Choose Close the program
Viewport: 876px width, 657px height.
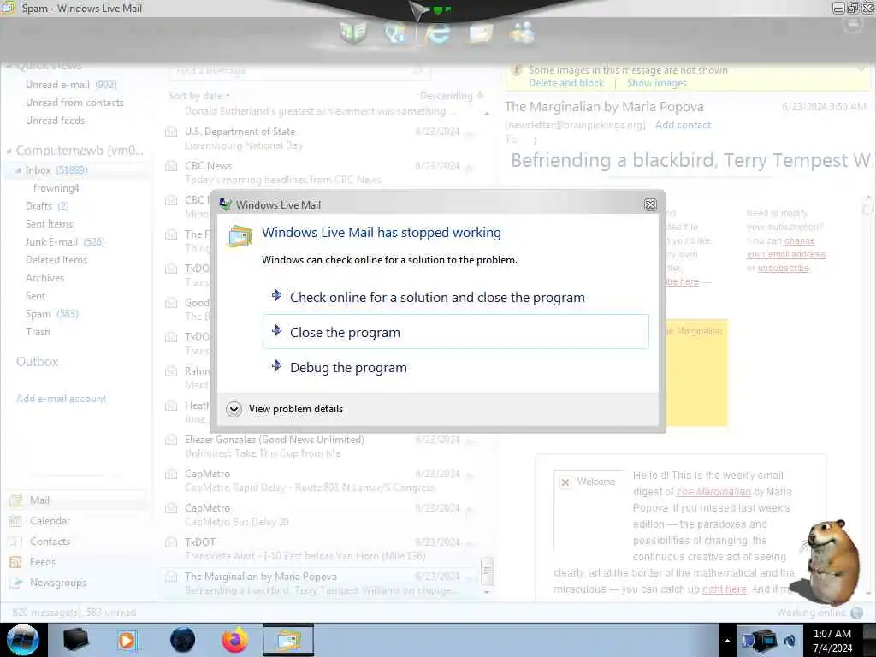(x=456, y=332)
